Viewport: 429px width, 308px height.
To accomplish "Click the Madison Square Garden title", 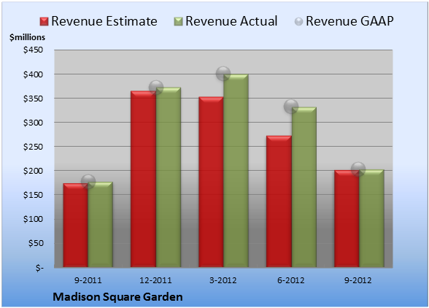I will pyautogui.click(x=117, y=297).
